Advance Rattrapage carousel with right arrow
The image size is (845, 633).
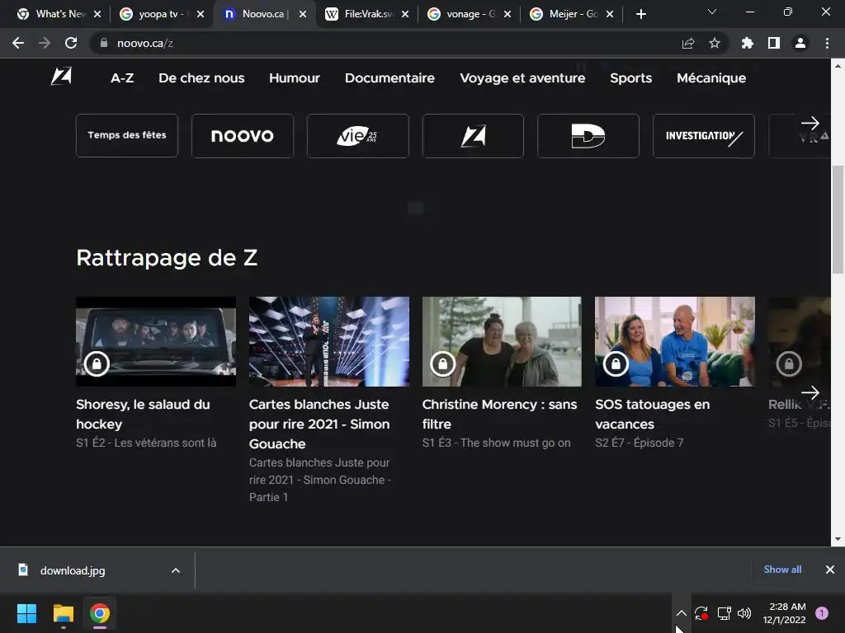(810, 392)
